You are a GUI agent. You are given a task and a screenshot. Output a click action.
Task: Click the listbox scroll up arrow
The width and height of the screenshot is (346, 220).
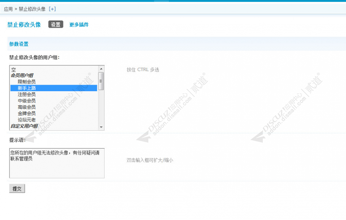101,69
